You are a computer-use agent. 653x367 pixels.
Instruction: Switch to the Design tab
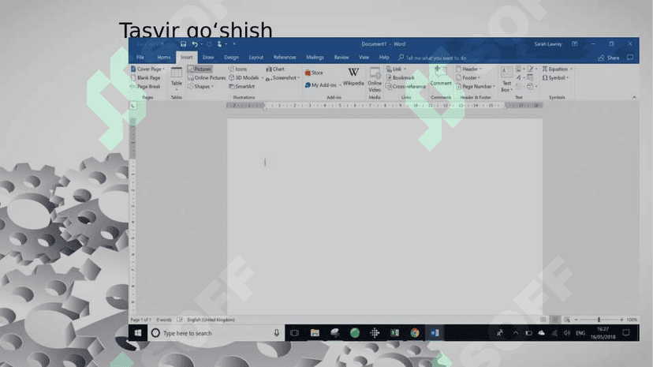pos(231,58)
